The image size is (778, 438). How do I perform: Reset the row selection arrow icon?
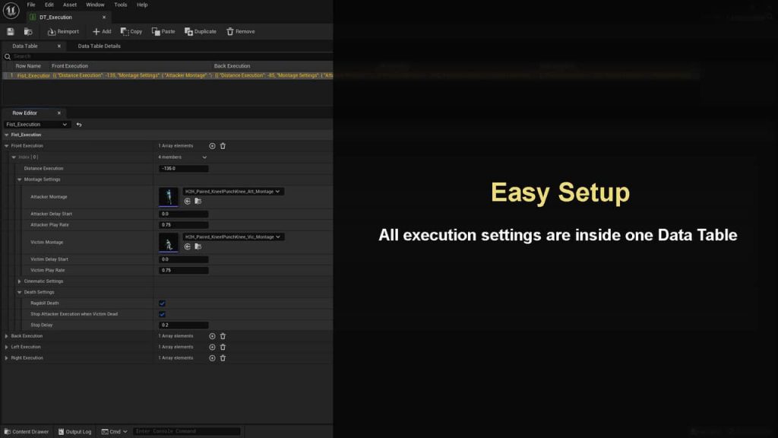(79, 125)
